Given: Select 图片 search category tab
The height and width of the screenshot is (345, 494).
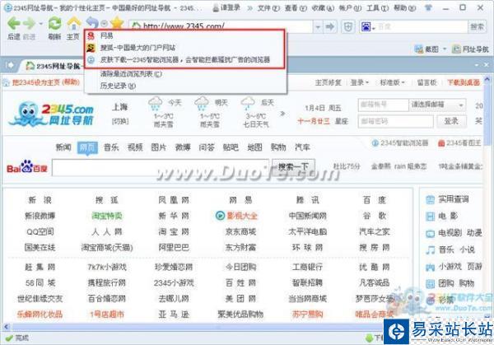Looking at the screenshot, I should [x=158, y=147].
